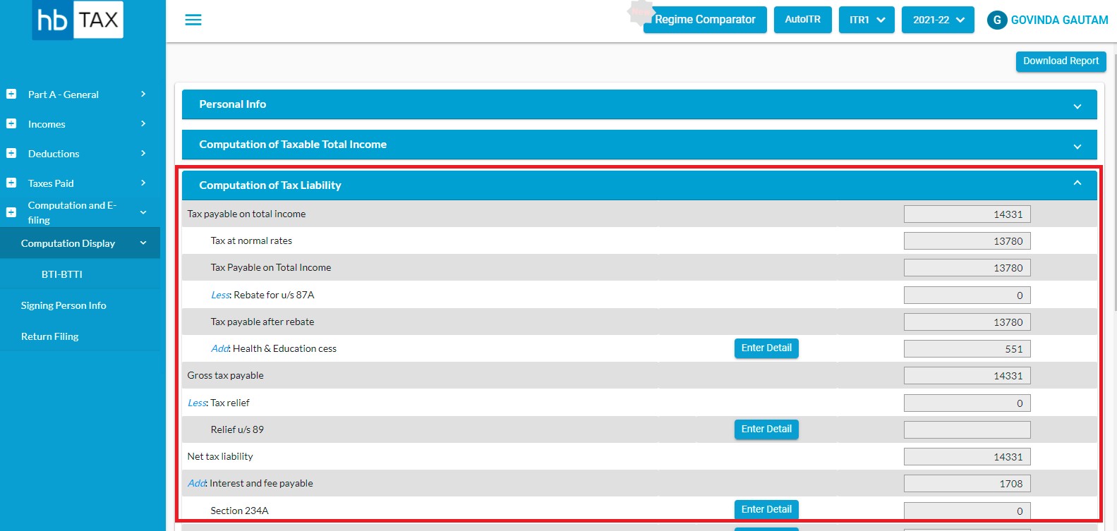Click the GOVINDA GAUTAM user name
This screenshot has height=531, width=1117.
click(1059, 20)
